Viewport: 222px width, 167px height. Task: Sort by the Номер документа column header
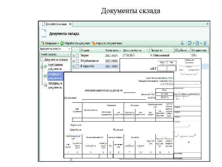tap(113, 50)
